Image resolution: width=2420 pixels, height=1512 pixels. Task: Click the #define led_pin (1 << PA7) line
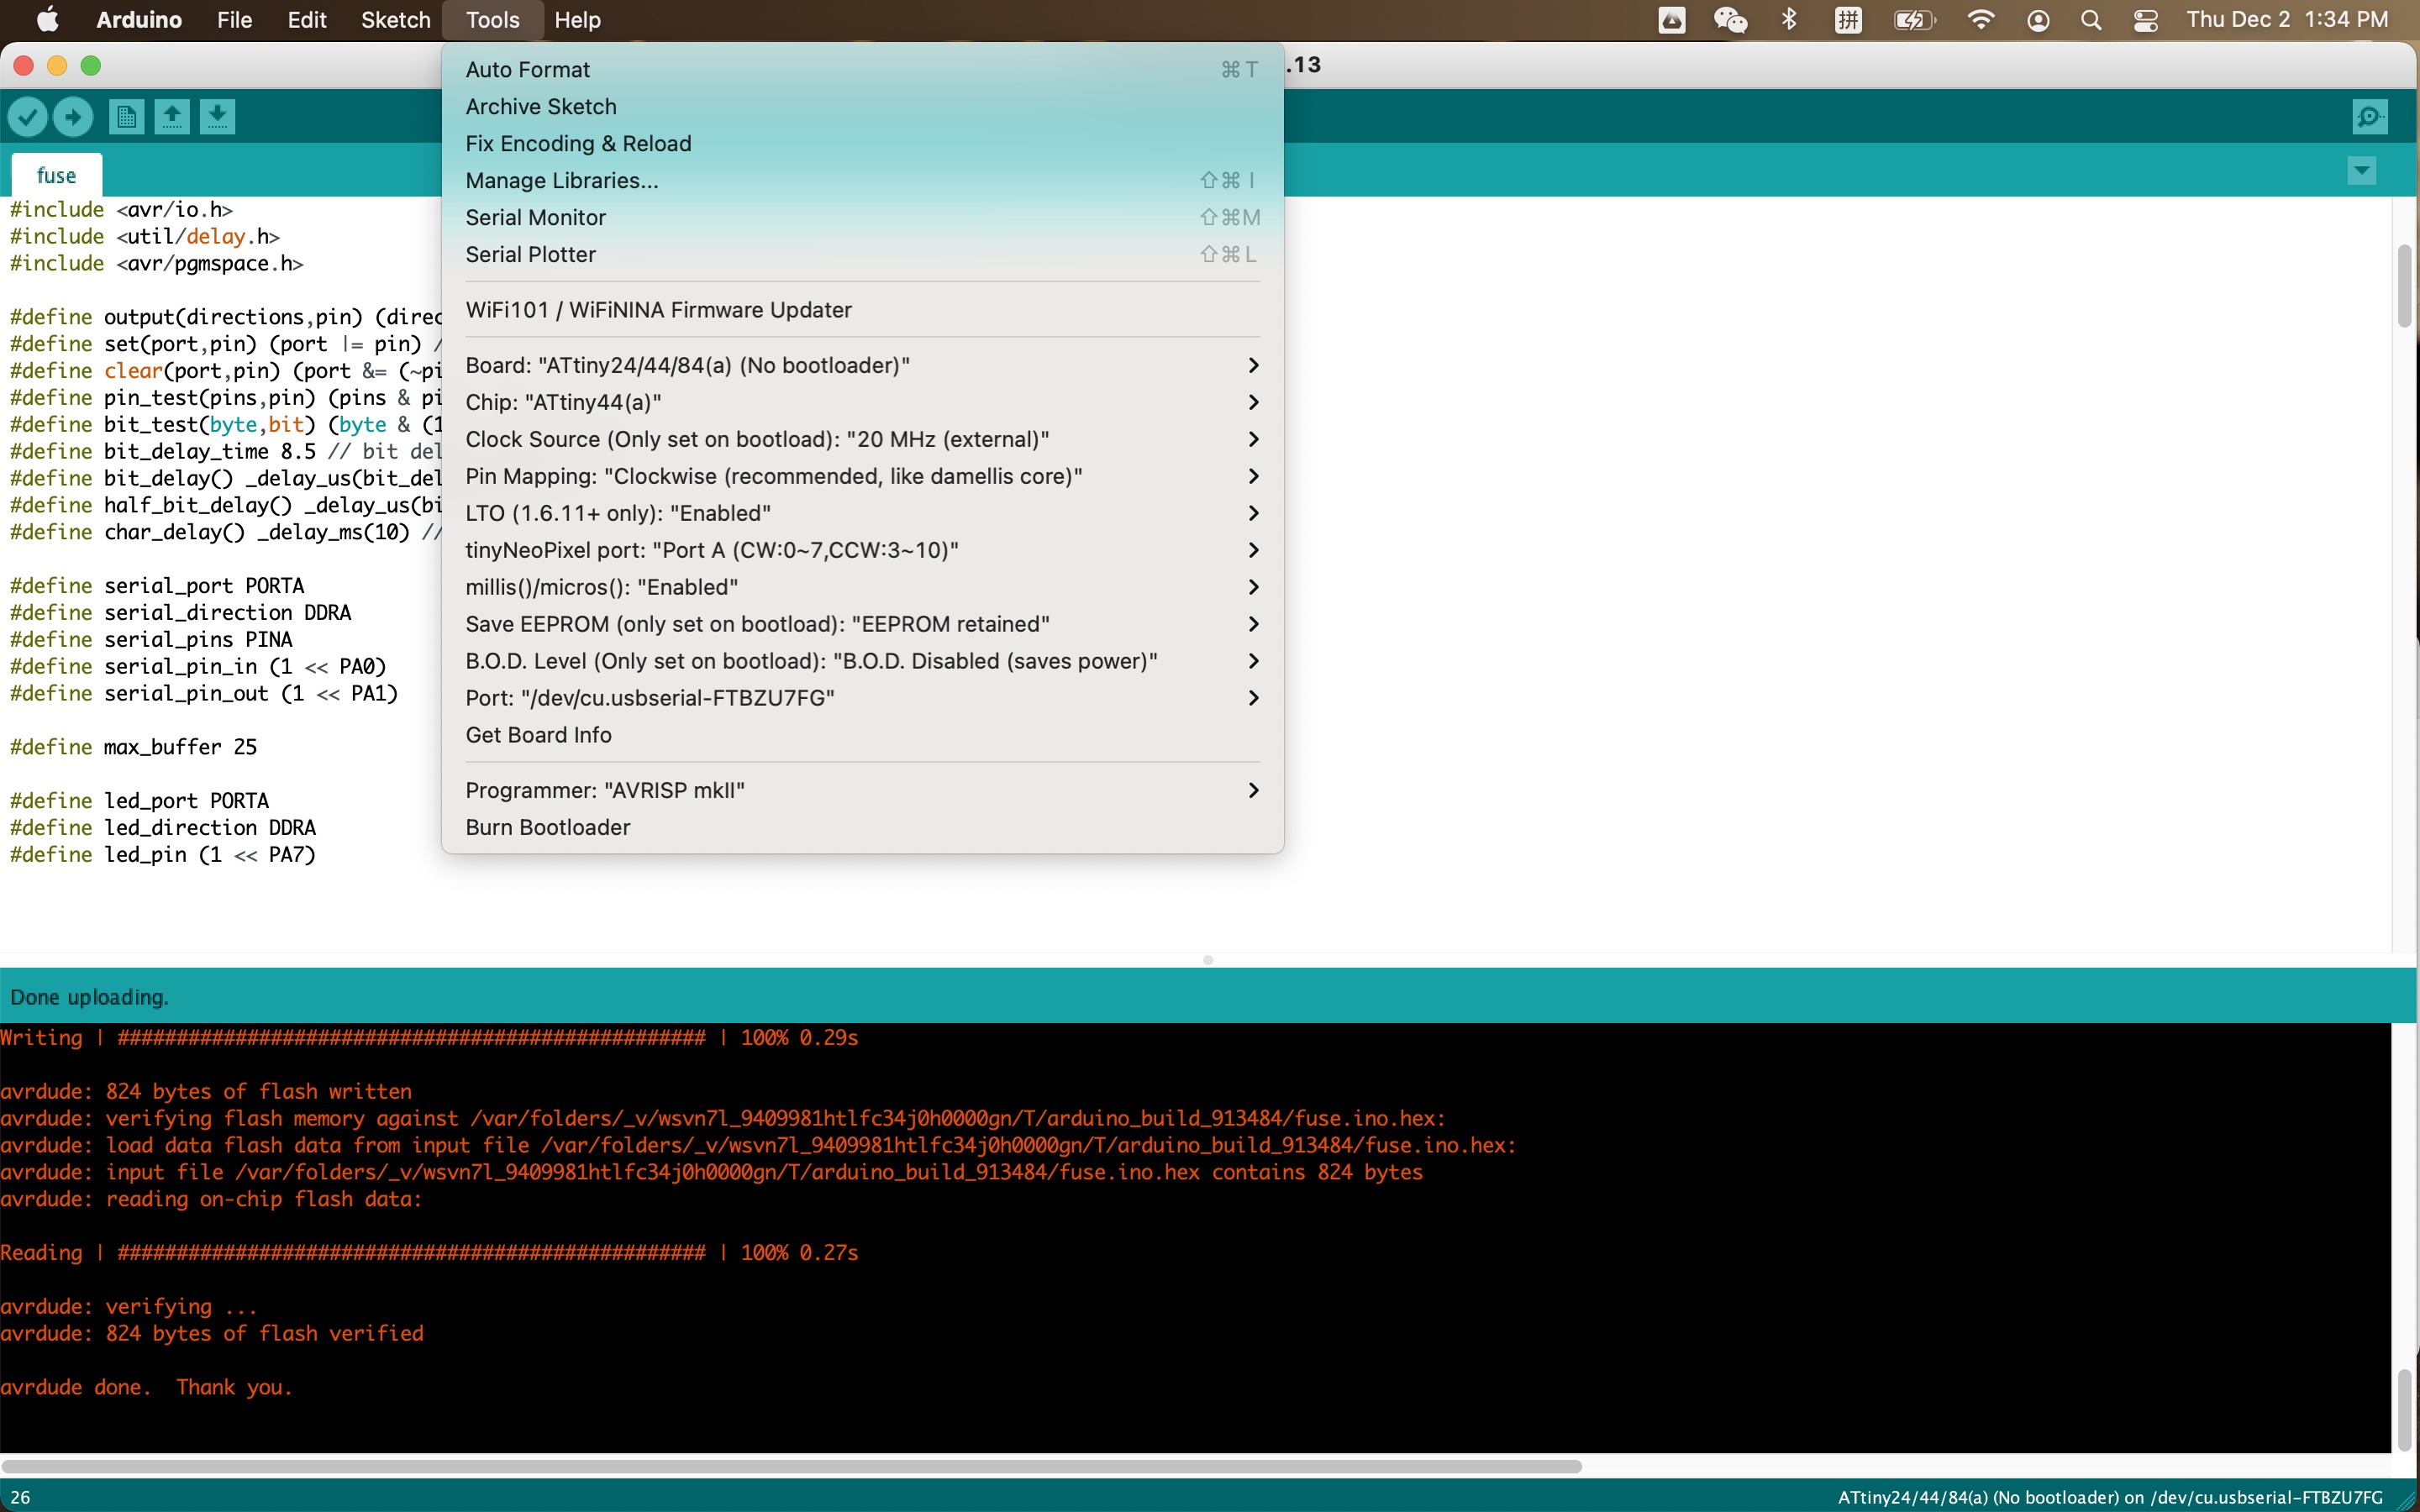pyautogui.click(x=162, y=855)
